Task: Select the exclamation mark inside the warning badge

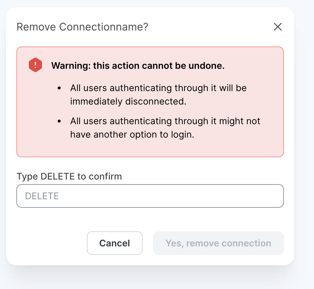Action: pos(35,65)
